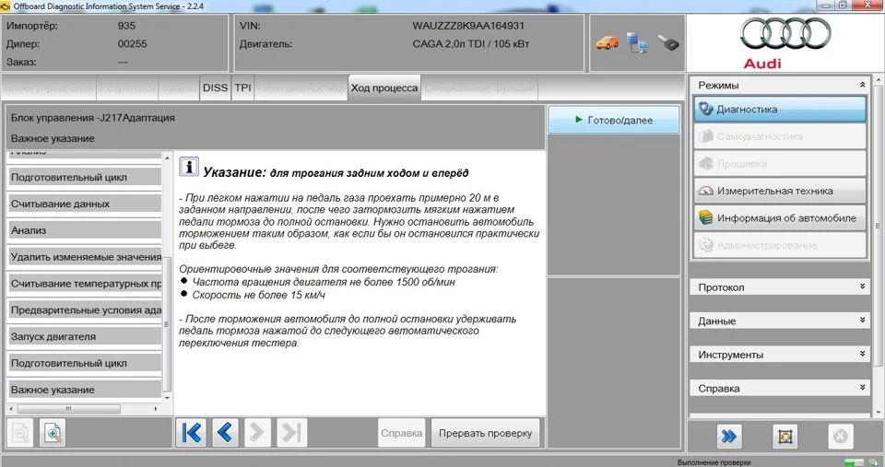This screenshot has width=885, height=467.
Task: Click the step list vertical scrollbar thumb
Action: 167,323
